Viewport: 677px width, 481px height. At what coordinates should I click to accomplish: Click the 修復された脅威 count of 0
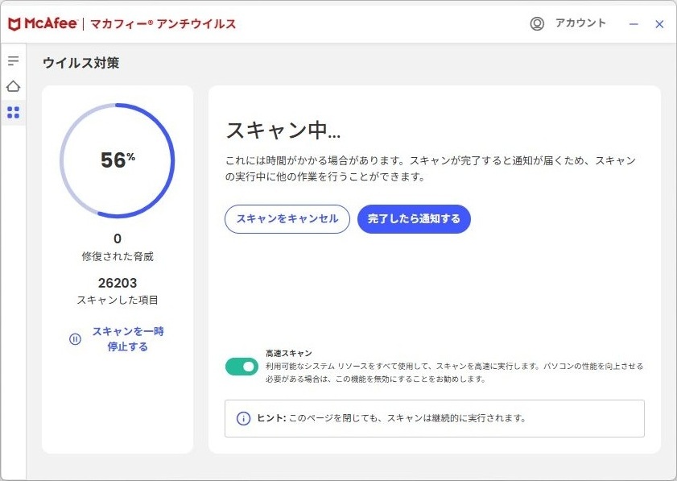point(118,238)
